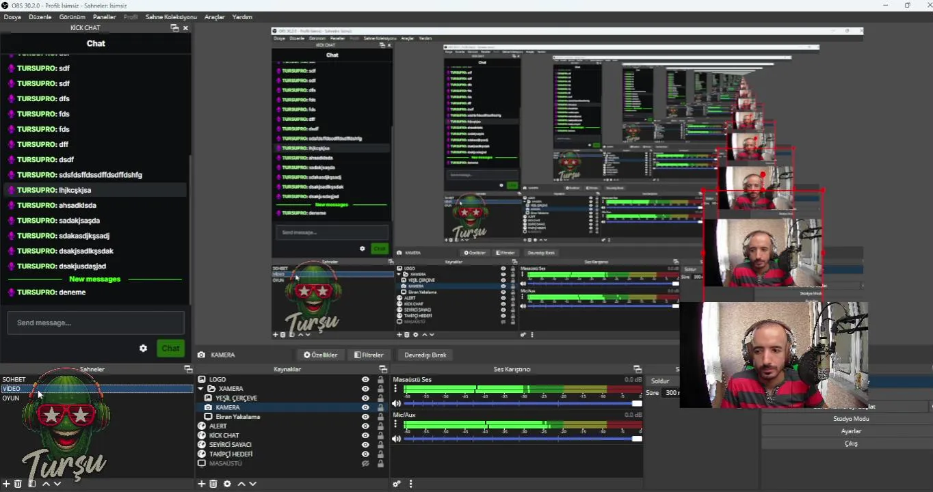The height and width of the screenshot is (492, 933).
Task: Hide the LOGO source via eye icon
Action: click(x=365, y=380)
